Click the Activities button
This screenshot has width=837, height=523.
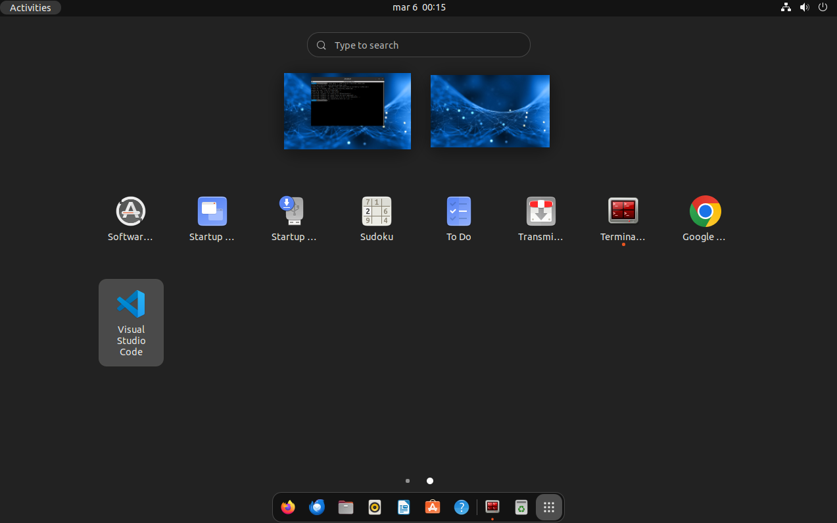pos(30,8)
